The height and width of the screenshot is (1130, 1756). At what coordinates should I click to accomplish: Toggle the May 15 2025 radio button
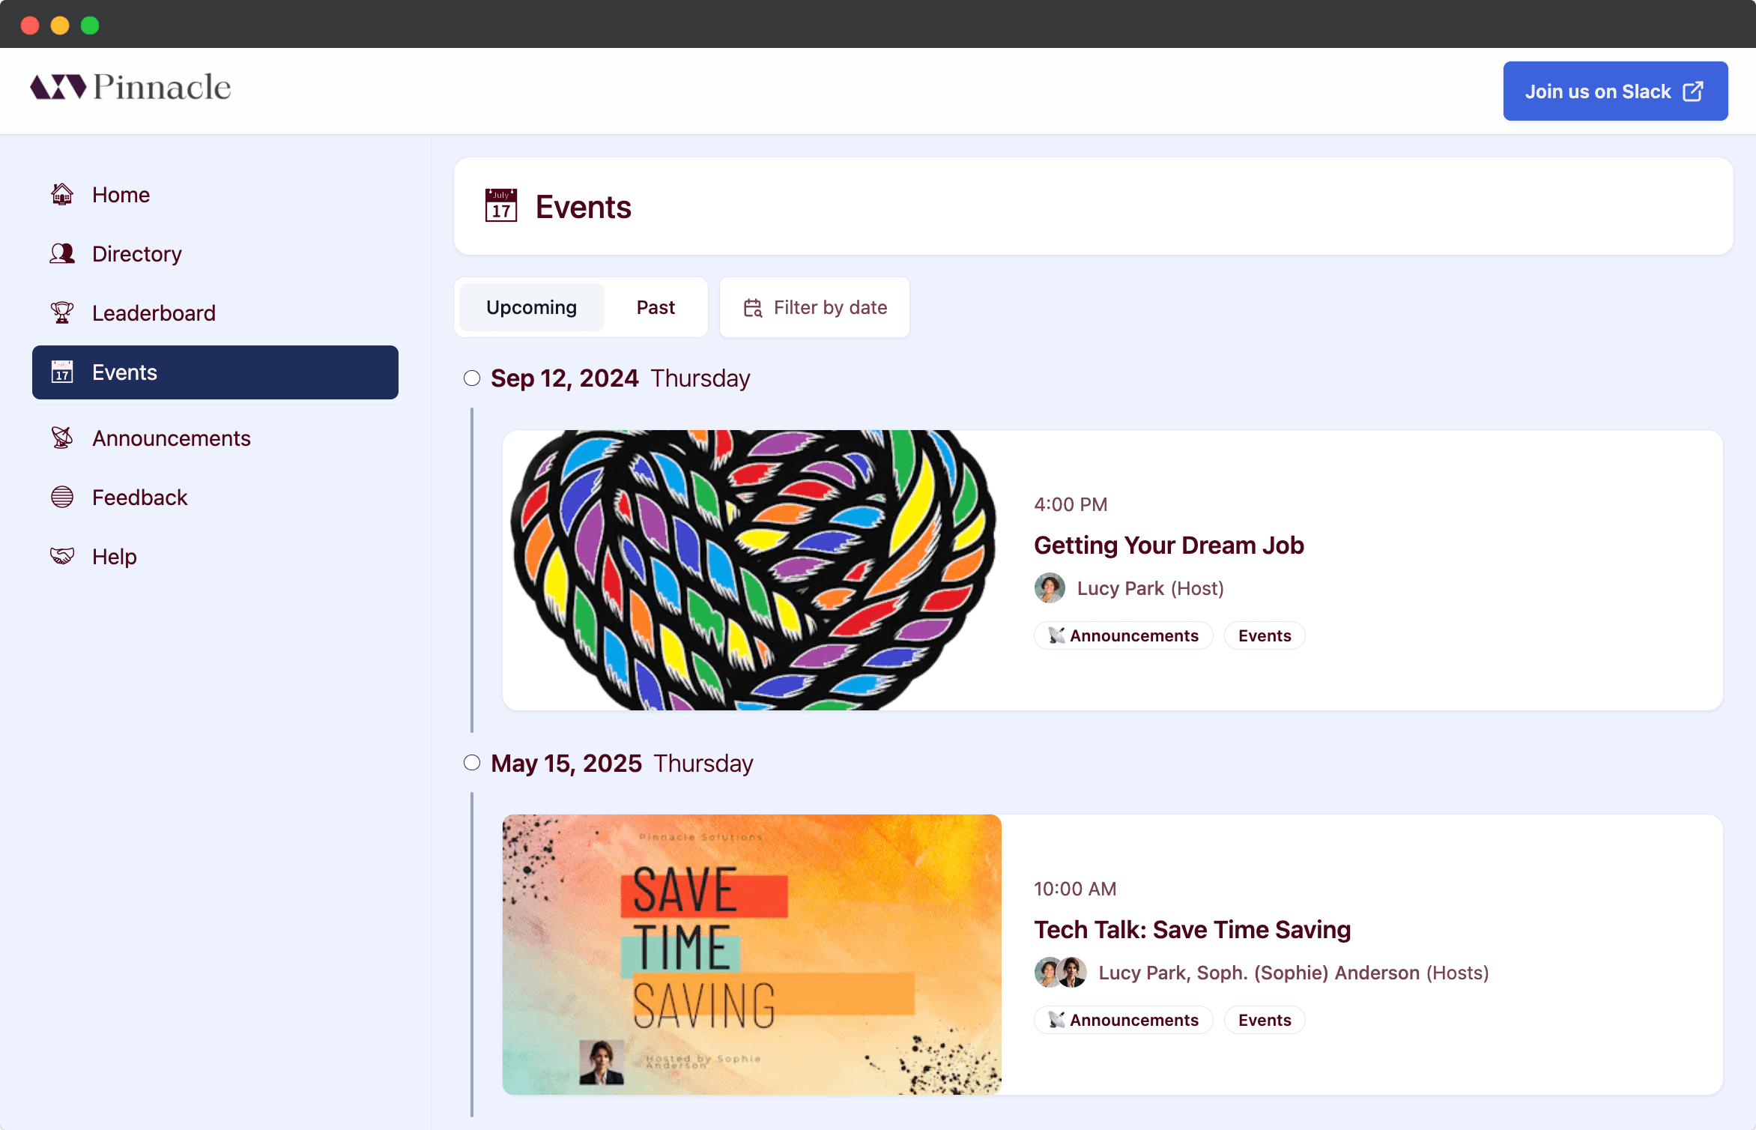coord(471,763)
